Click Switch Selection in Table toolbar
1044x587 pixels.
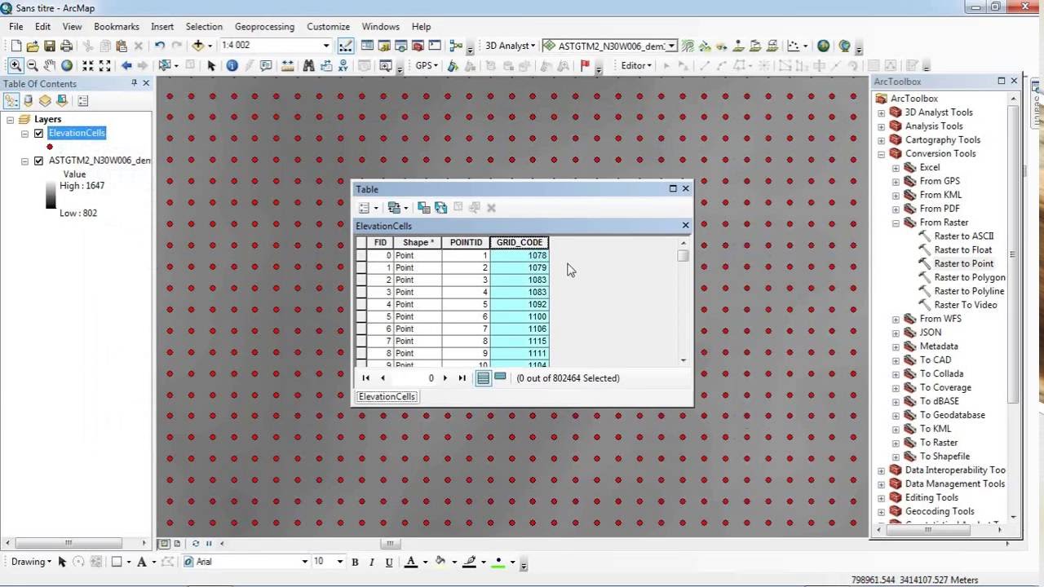pyautogui.click(x=440, y=208)
